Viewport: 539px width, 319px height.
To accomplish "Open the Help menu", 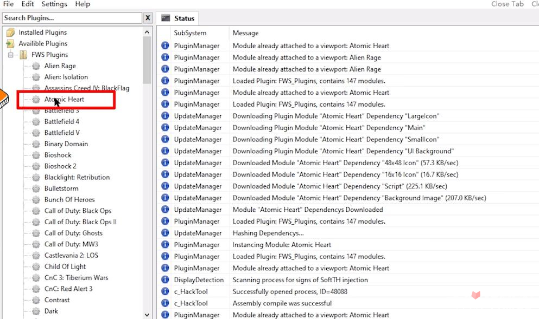I will [x=83, y=4].
